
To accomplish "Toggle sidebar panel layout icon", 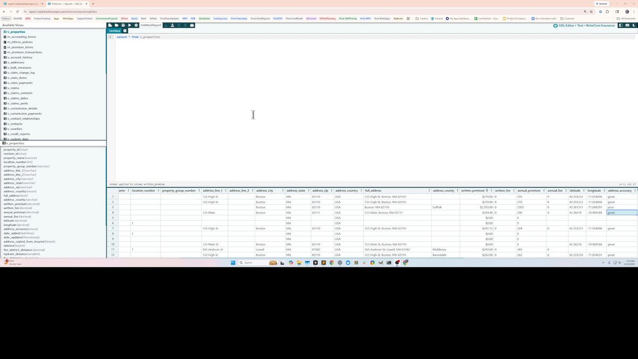I will (x=620, y=25).
